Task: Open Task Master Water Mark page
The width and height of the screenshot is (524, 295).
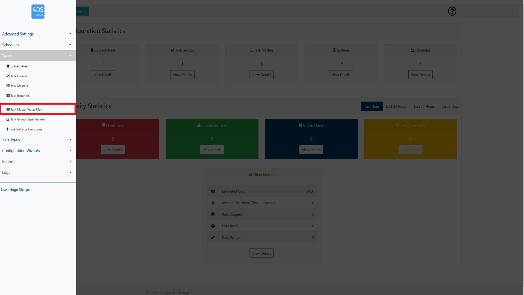Action: [27, 109]
